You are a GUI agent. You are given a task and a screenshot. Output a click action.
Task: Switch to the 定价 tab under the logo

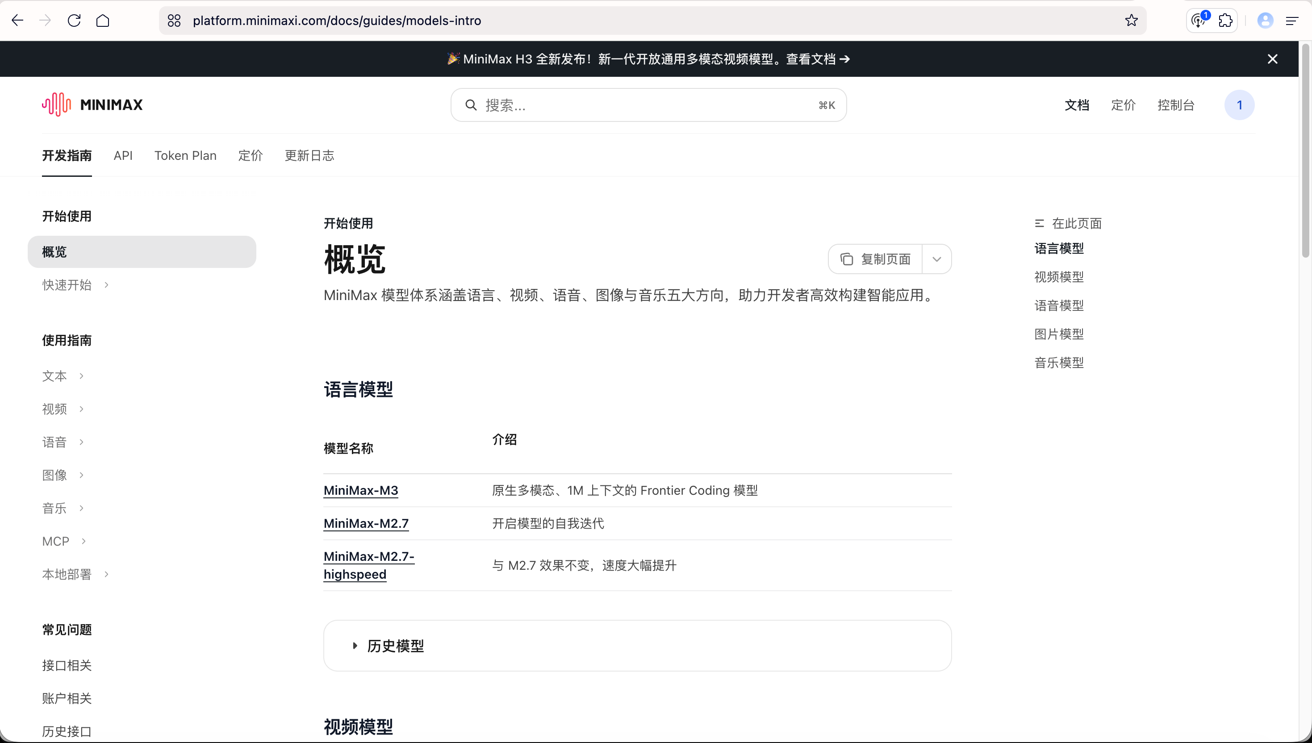[x=251, y=156]
